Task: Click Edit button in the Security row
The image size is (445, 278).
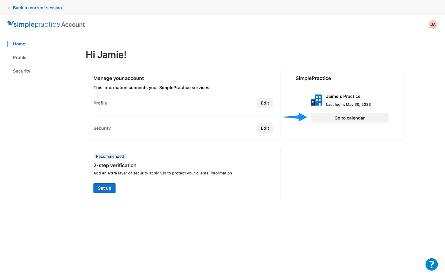Action: [x=265, y=128]
